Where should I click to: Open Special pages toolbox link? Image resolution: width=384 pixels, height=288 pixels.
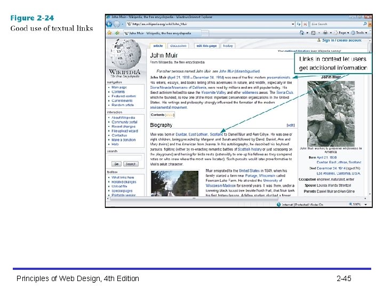point(122,190)
